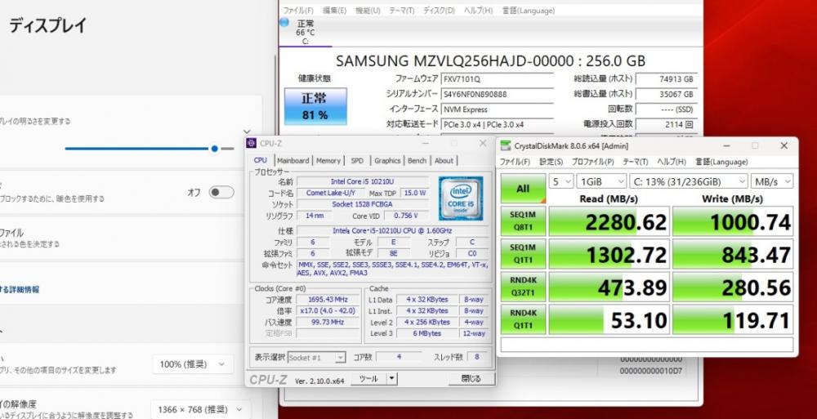The height and width of the screenshot is (419, 817).
Task: Click the green All benchmark button
Action: pyautogui.click(x=523, y=189)
